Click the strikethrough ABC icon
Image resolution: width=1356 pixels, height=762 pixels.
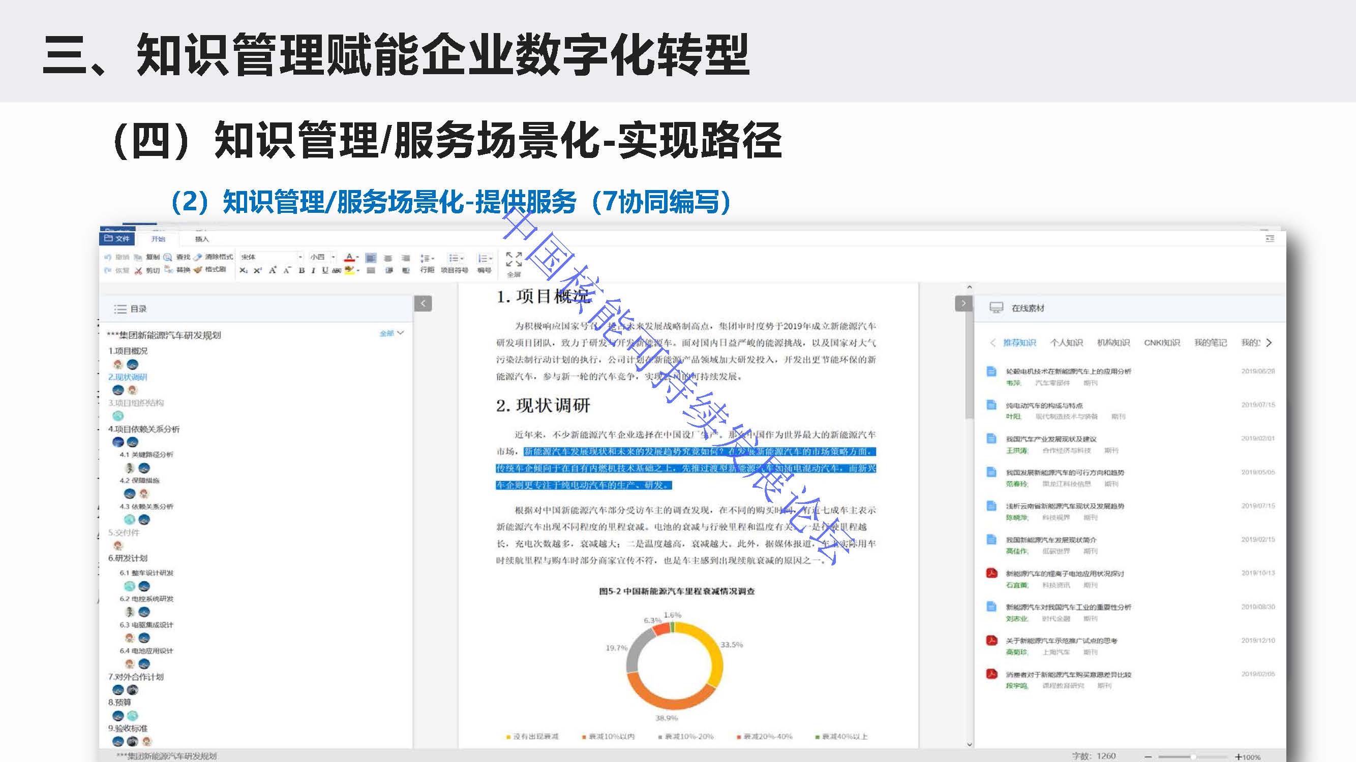(x=337, y=270)
